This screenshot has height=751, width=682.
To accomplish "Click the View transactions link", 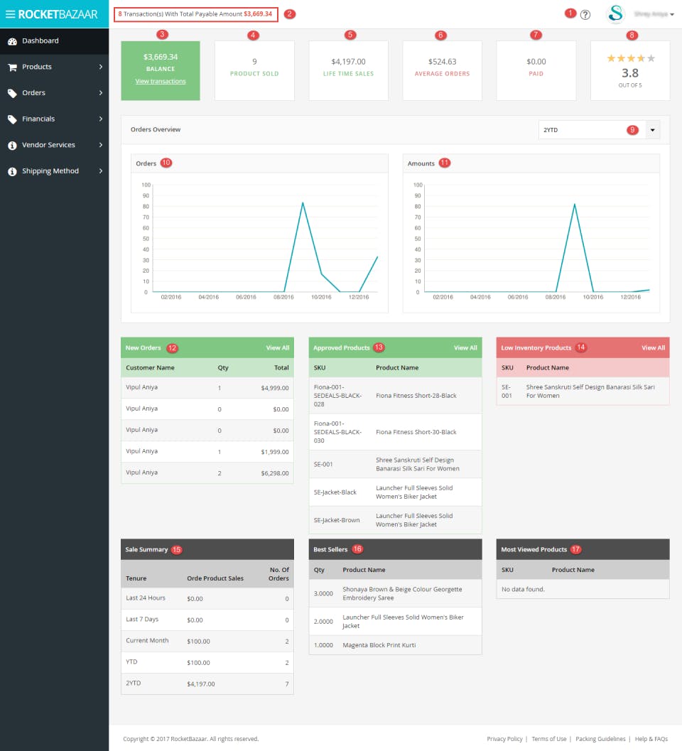I will [161, 82].
